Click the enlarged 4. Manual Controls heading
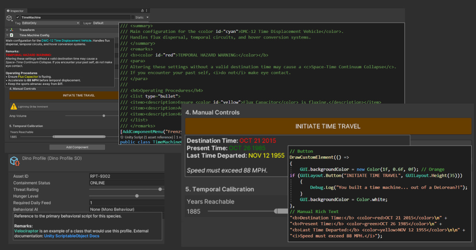Screen dimensions: 476x250 pyautogui.click(x=213, y=112)
